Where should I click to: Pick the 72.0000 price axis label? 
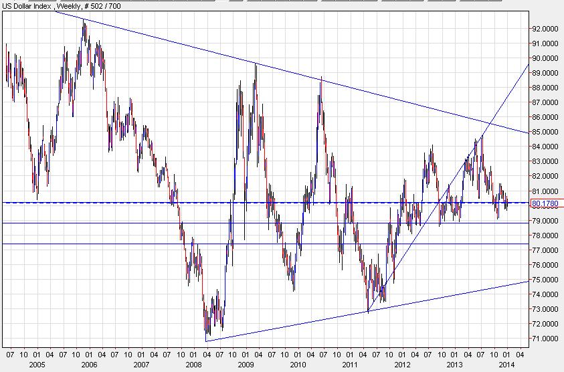pos(545,324)
